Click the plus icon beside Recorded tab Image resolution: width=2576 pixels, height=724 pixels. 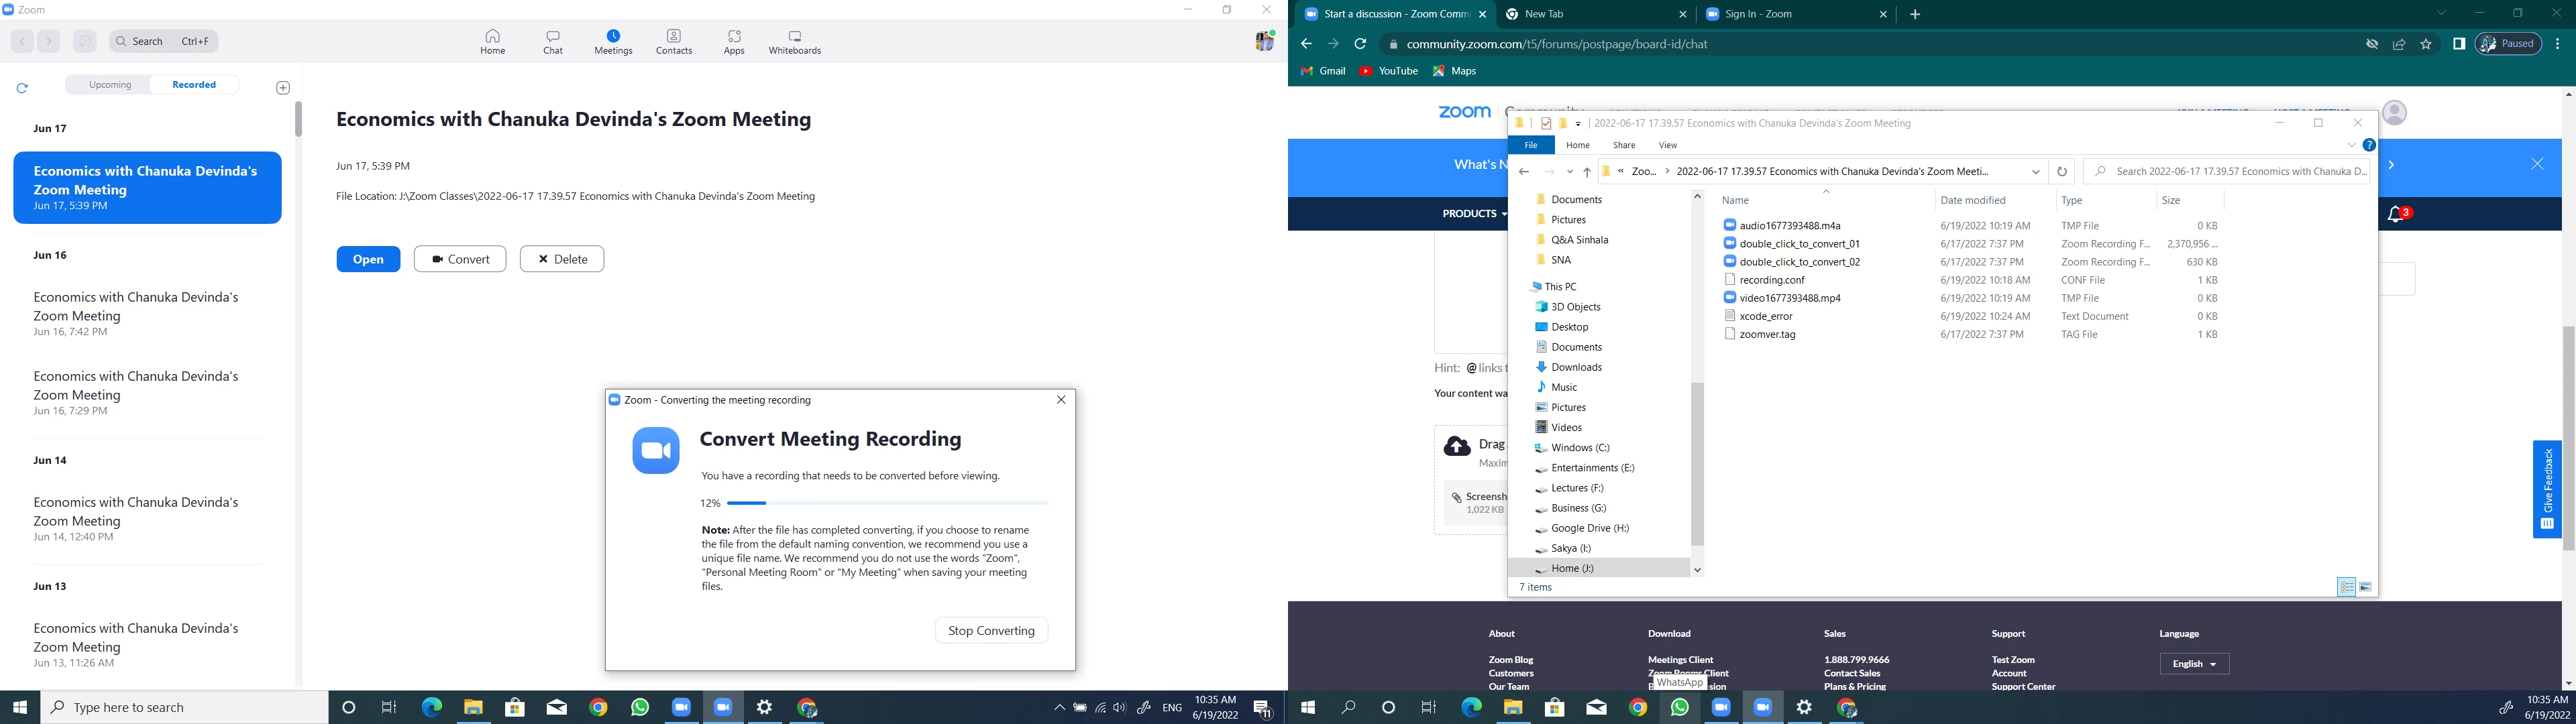pos(283,88)
